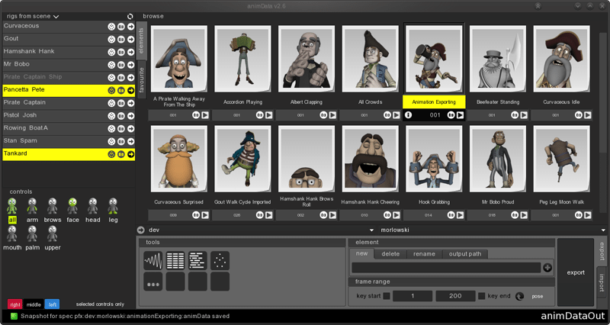
Task: Select the Pistol Josh rig
Action: 53,115
